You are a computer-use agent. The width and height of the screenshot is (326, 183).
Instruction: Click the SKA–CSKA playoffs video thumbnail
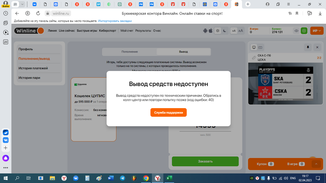tap(286, 83)
